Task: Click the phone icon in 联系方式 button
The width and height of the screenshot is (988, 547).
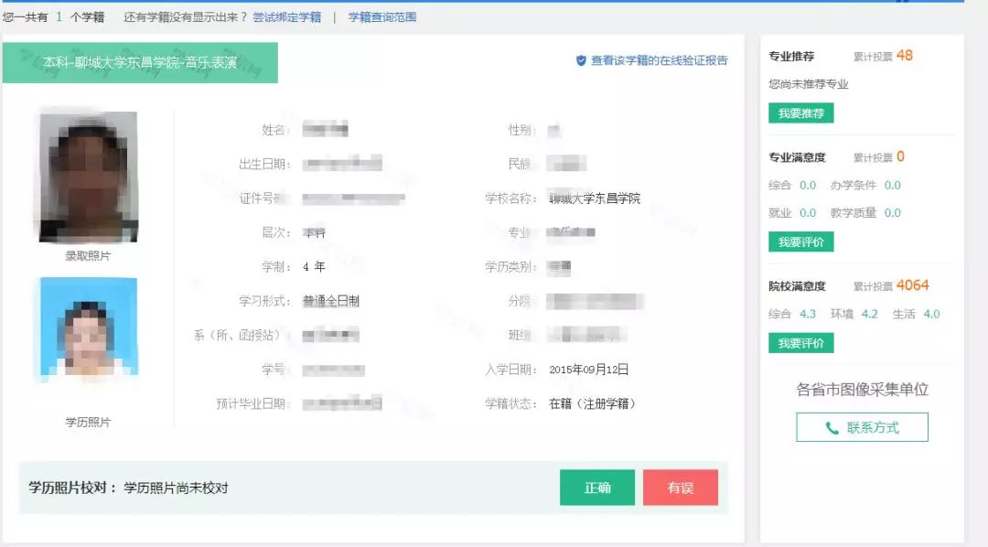Action: [832, 428]
